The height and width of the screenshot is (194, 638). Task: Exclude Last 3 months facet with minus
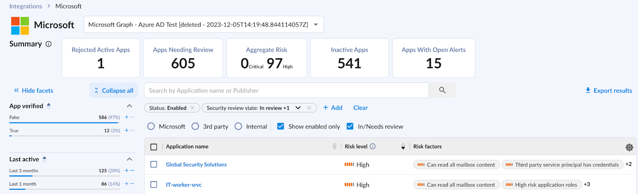click(132, 171)
